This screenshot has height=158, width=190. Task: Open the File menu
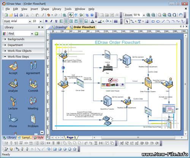8,9
